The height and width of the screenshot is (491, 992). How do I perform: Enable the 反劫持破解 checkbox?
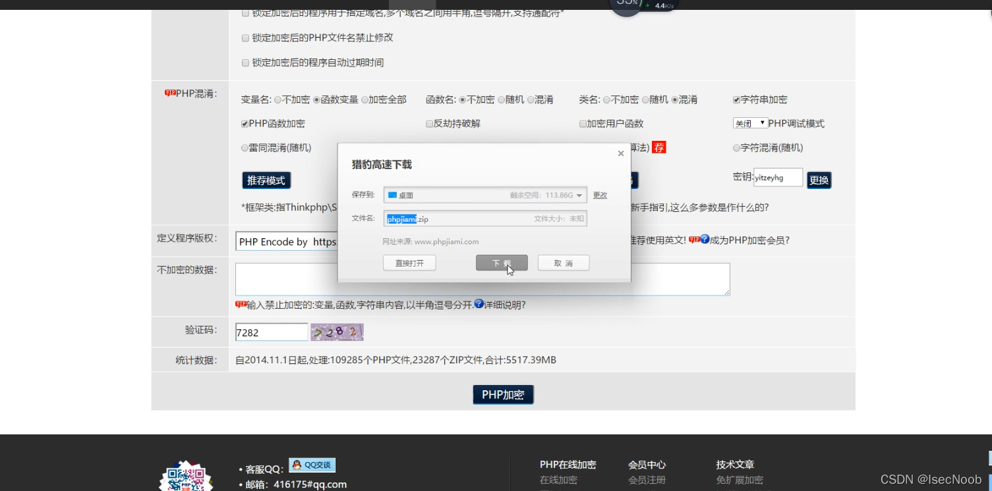pyautogui.click(x=429, y=123)
